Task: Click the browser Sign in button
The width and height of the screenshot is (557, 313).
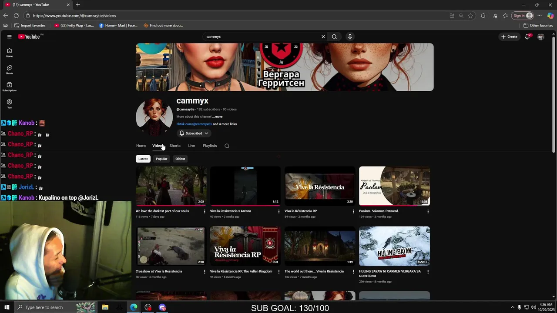Action: point(523,16)
